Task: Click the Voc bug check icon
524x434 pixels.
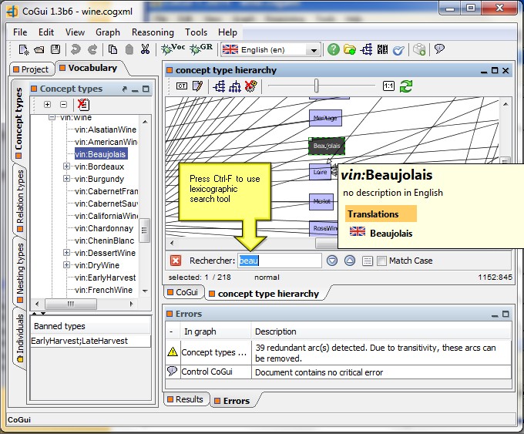Action: tap(173, 49)
